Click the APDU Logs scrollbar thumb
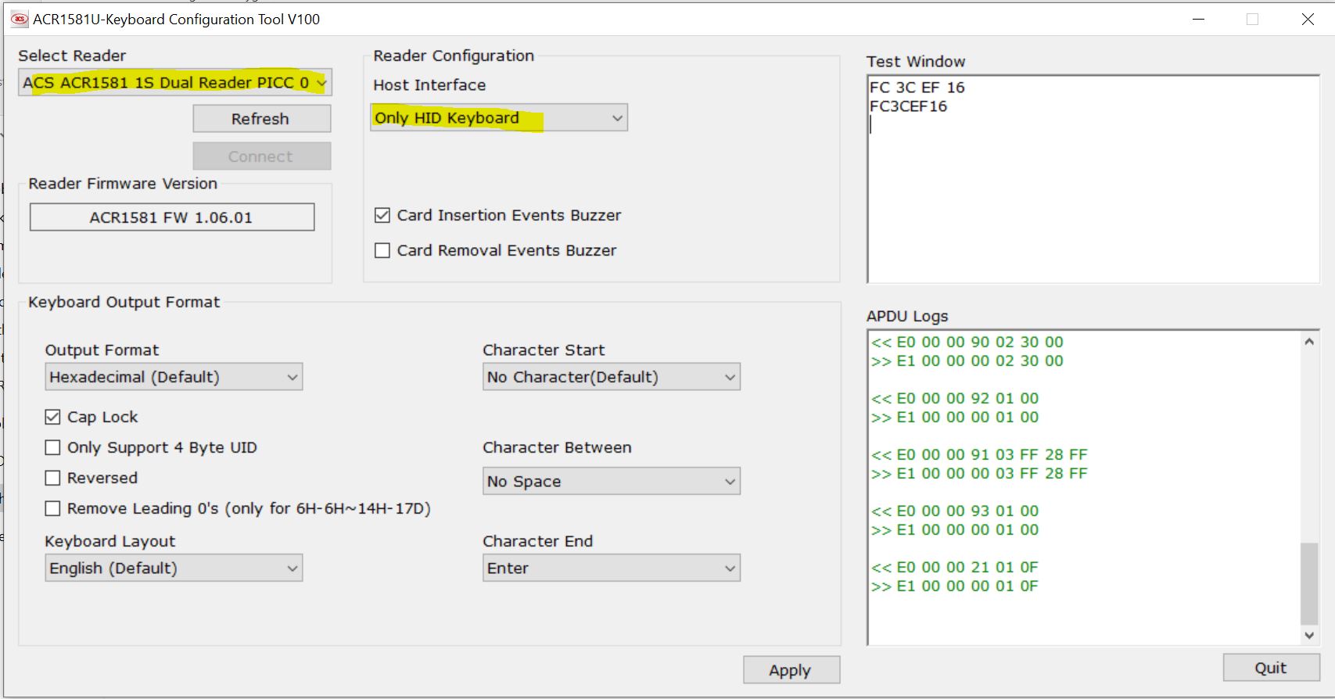The image size is (1335, 699). 1309,583
